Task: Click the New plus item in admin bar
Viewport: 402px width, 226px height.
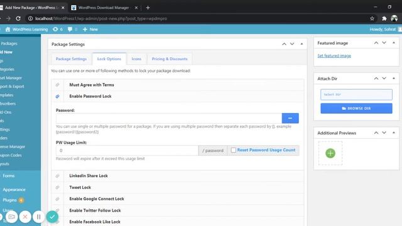Action: (x=90, y=30)
